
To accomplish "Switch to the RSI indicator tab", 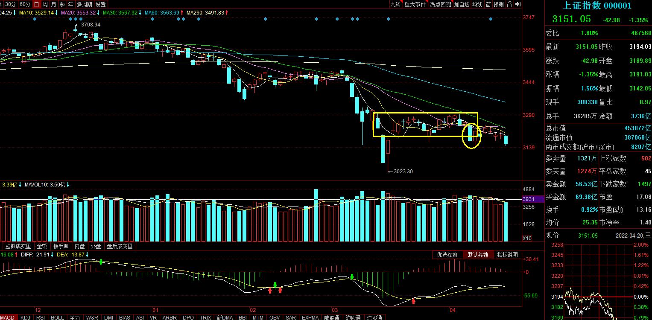I will (x=41, y=317).
